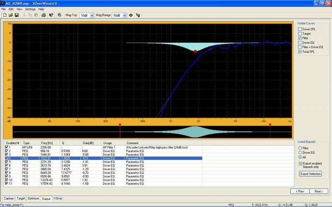Click the Next > button
This screenshot has height=207, width=332.
319,191
